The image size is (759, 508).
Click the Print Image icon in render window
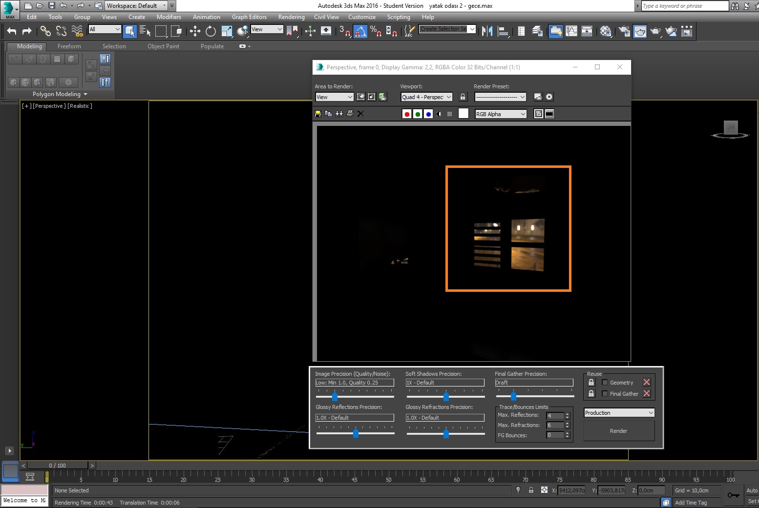pyautogui.click(x=350, y=114)
